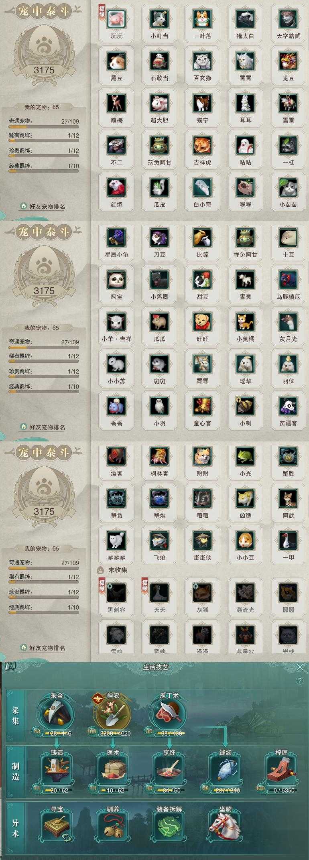
Task: Open the 烹饪 cooking skill icon
Action: click(169, 769)
